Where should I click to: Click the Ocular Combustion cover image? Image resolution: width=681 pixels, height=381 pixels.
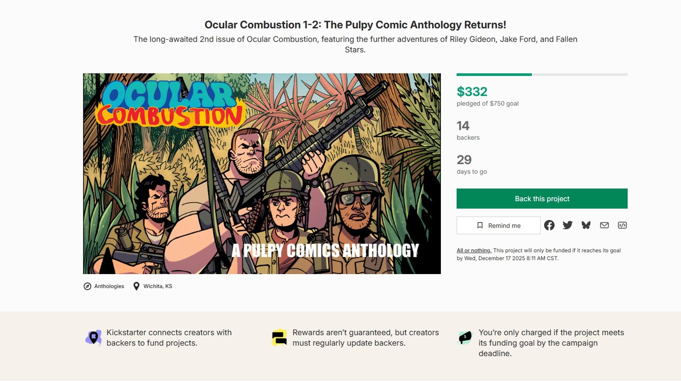(x=262, y=174)
